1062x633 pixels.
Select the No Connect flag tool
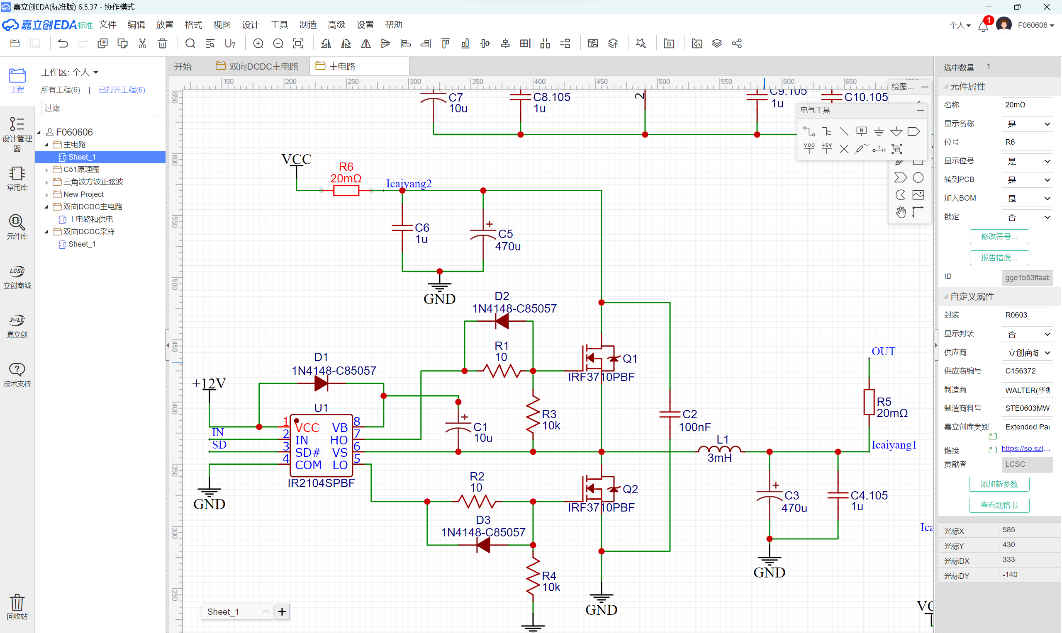(x=844, y=149)
